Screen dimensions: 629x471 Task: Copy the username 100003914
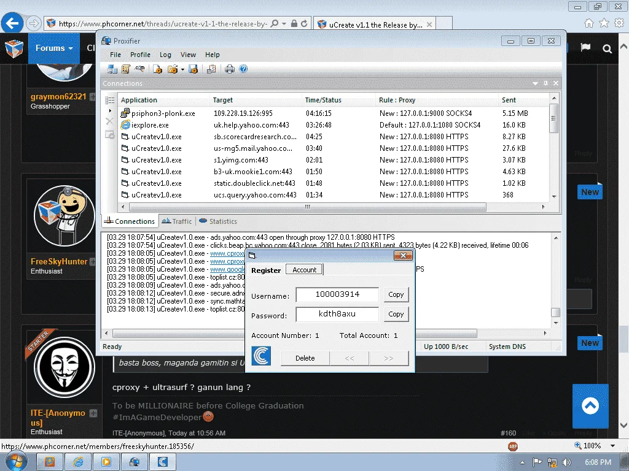[396, 294]
